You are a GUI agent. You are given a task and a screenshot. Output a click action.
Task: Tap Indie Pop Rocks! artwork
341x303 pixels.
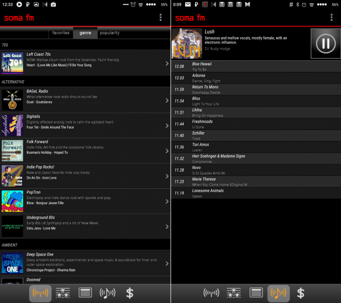tap(13, 176)
